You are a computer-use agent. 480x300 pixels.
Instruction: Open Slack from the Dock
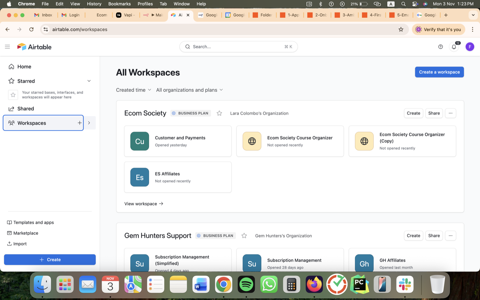click(x=405, y=284)
